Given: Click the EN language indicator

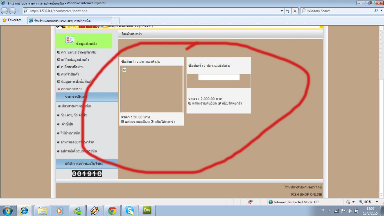Looking at the screenshot, I should point(322,210).
